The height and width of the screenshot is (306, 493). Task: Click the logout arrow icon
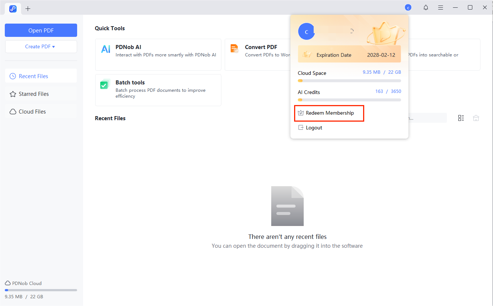click(x=301, y=128)
